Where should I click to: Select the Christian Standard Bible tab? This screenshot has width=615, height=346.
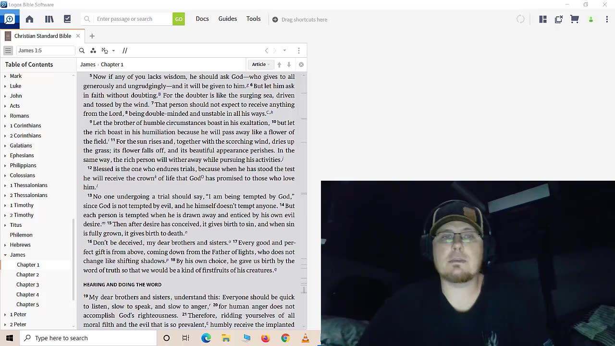(42, 36)
